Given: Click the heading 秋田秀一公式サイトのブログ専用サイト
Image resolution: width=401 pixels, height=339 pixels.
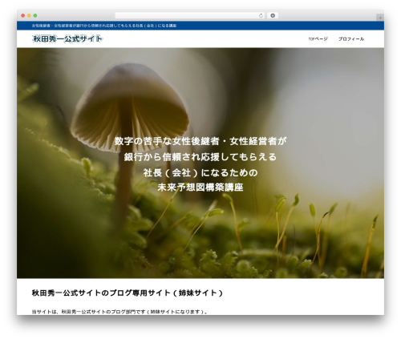Looking at the screenshot, I should click(x=128, y=293).
